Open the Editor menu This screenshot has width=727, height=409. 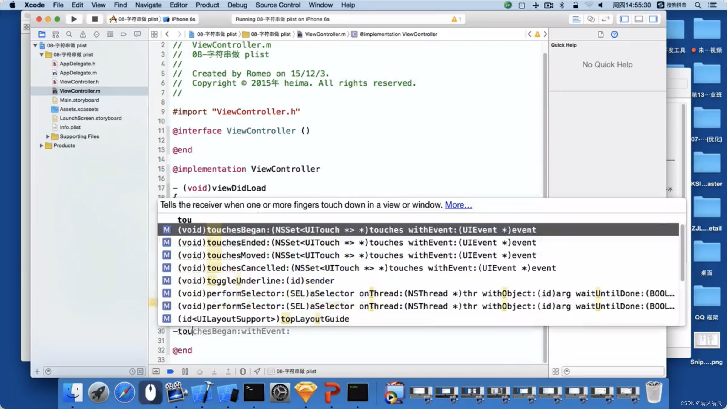click(x=178, y=5)
